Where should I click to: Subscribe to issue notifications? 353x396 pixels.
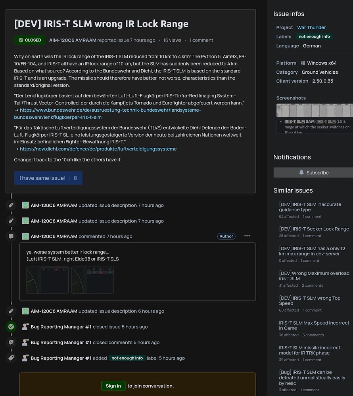coord(313,173)
